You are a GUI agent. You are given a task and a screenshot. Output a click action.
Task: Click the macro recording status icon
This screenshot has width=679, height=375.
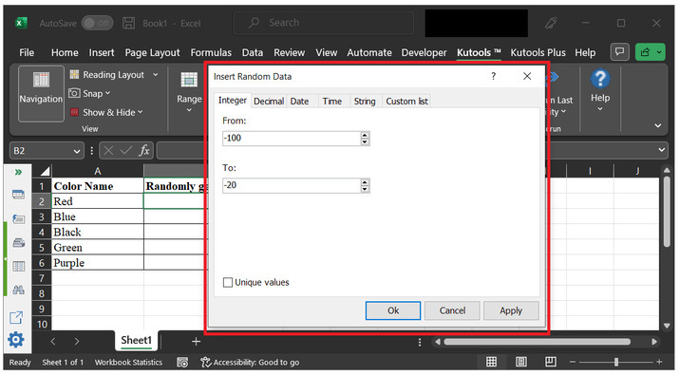tap(182, 362)
